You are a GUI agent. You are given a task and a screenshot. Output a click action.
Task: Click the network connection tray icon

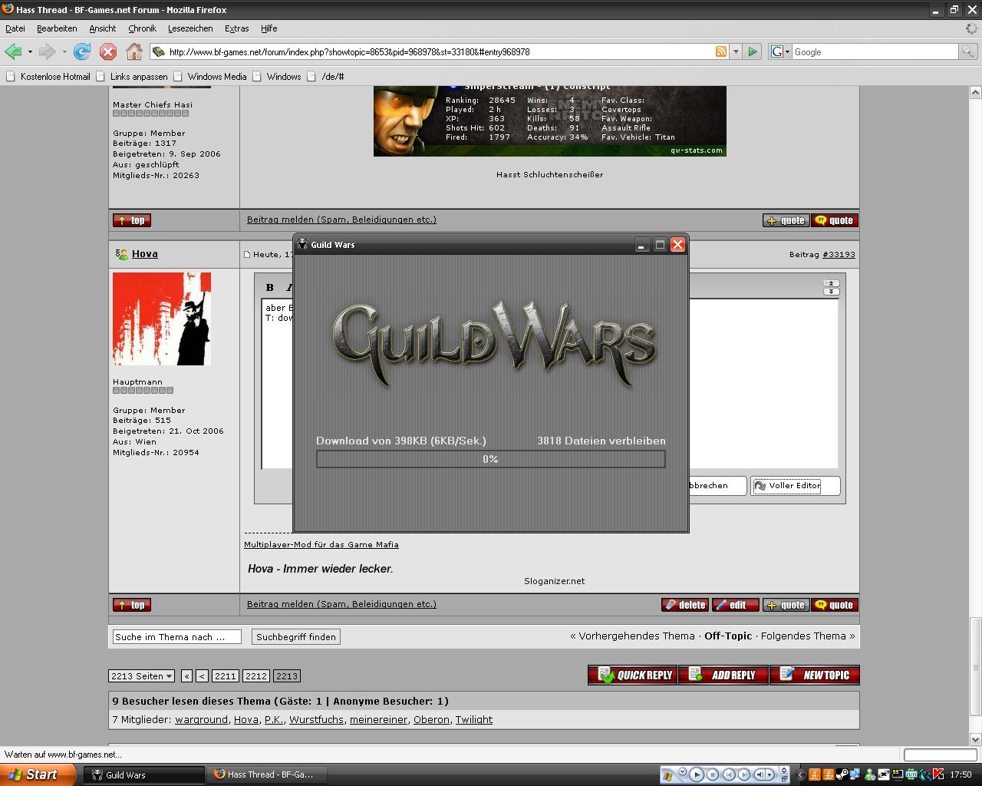[855, 774]
